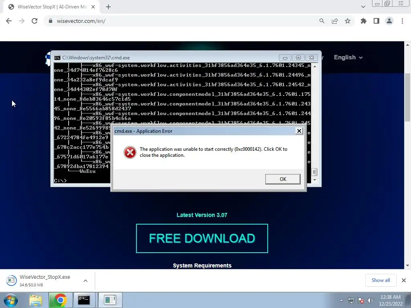The width and height of the screenshot is (411, 308).
Task: Click the cmd.exe window title bar icon
Action: [57, 58]
